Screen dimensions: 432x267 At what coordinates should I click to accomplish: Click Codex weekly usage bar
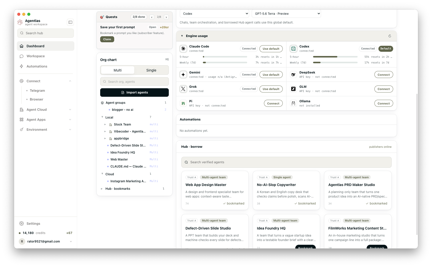[x=335, y=62]
